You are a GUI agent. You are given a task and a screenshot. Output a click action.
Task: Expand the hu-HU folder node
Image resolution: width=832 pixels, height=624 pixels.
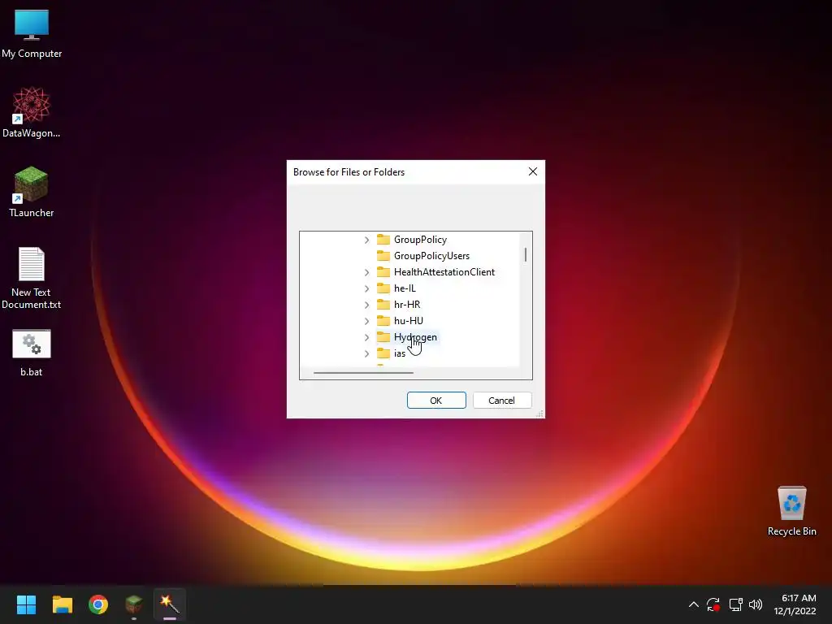tap(366, 321)
